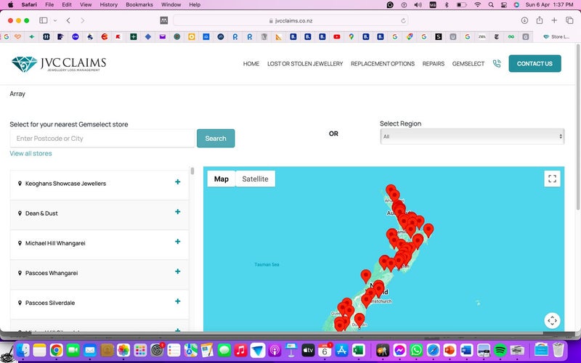
Task: Click the Michael Hill Whangarei store name
Action: pyautogui.click(x=55, y=243)
